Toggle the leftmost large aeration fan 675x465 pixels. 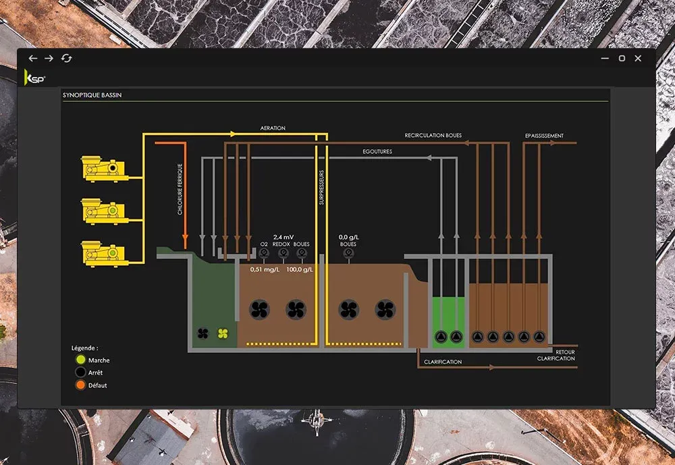point(259,310)
